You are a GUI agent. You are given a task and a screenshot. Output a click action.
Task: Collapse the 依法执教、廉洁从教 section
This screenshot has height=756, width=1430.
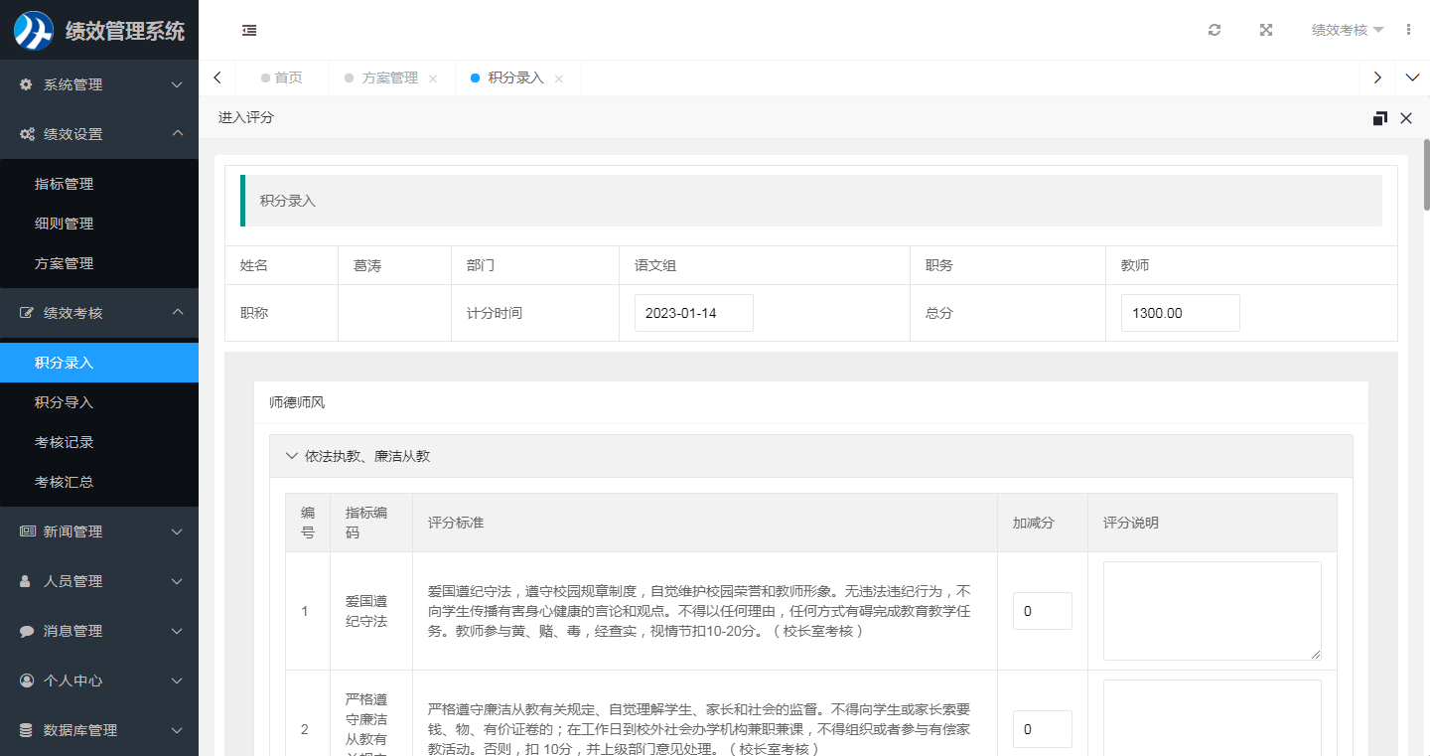click(292, 456)
